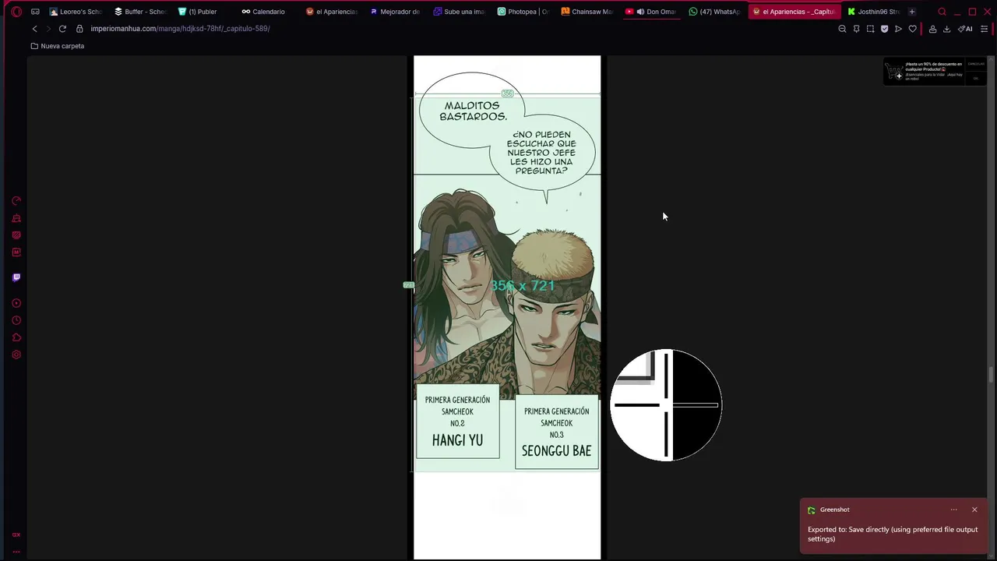Click the SEONGGU BAE name box
997x561 pixels.
[x=556, y=432]
